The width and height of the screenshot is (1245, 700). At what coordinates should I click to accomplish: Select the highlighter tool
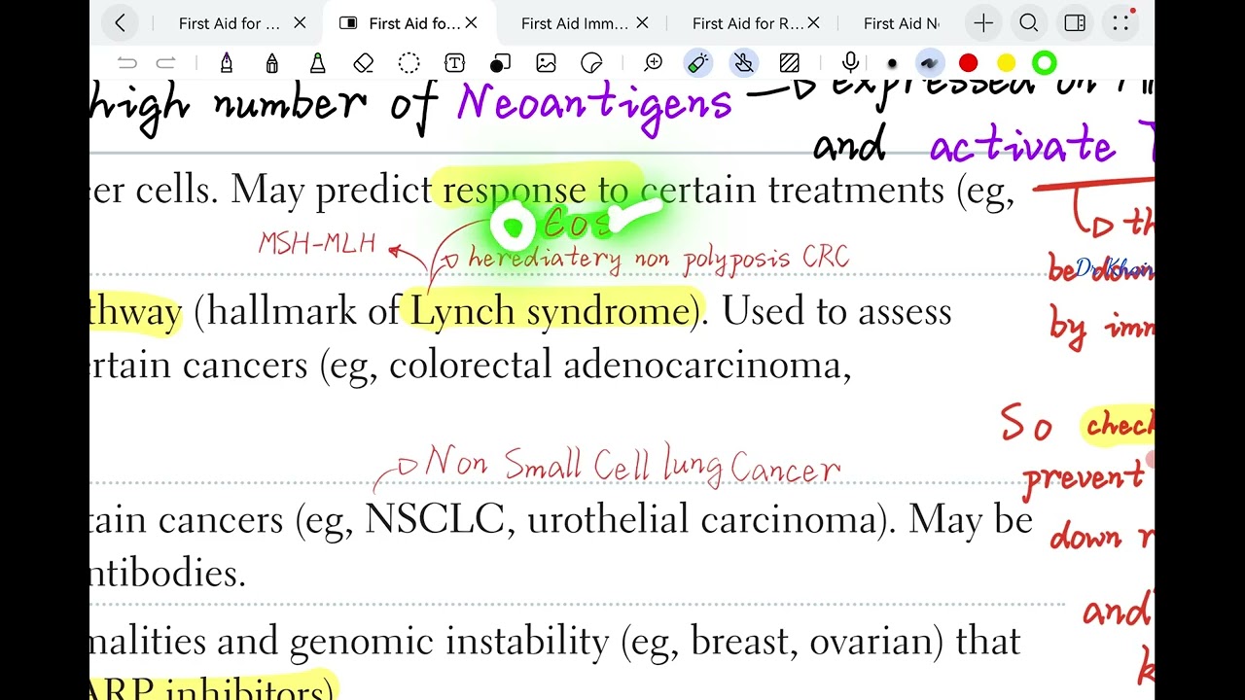317,63
